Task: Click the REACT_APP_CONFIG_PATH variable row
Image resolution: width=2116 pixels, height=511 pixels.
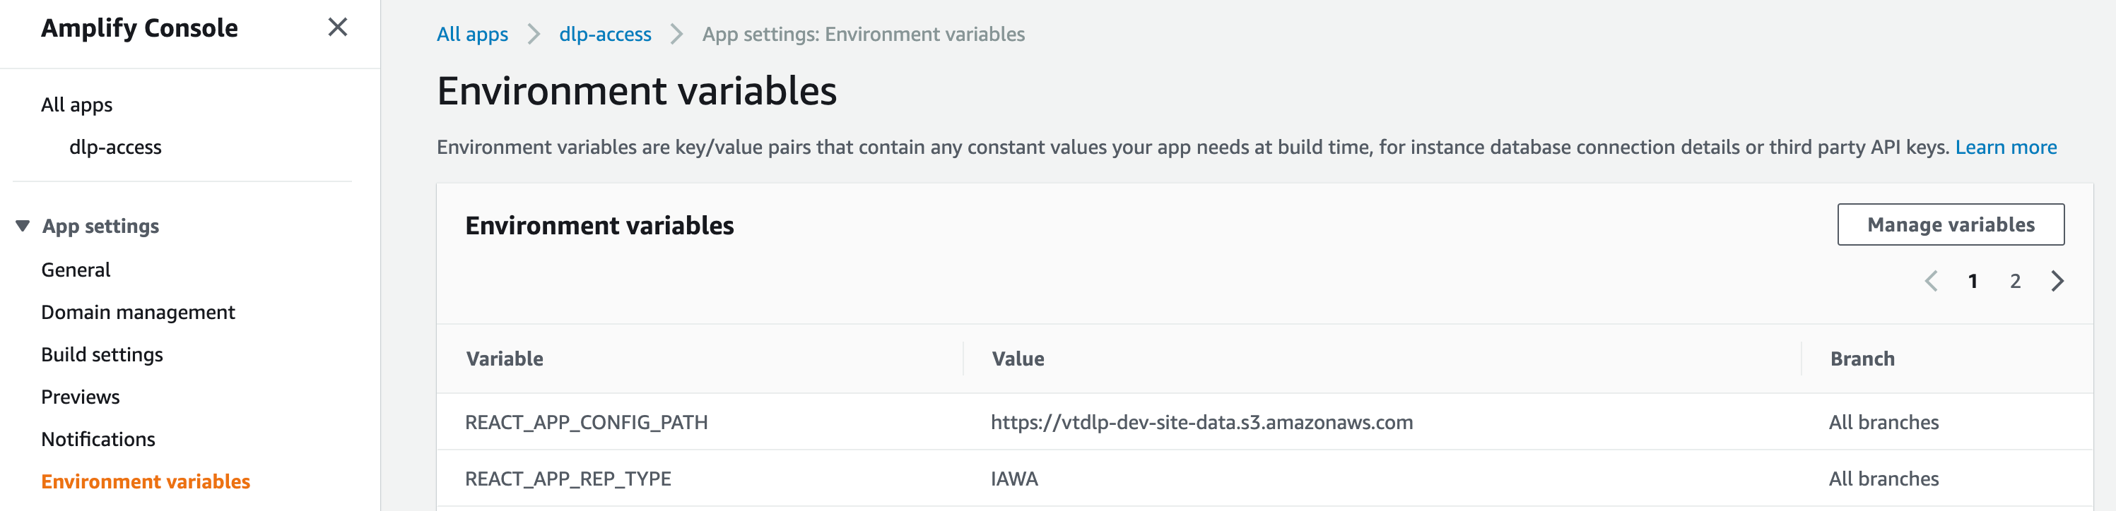Action: coord(586,422)
